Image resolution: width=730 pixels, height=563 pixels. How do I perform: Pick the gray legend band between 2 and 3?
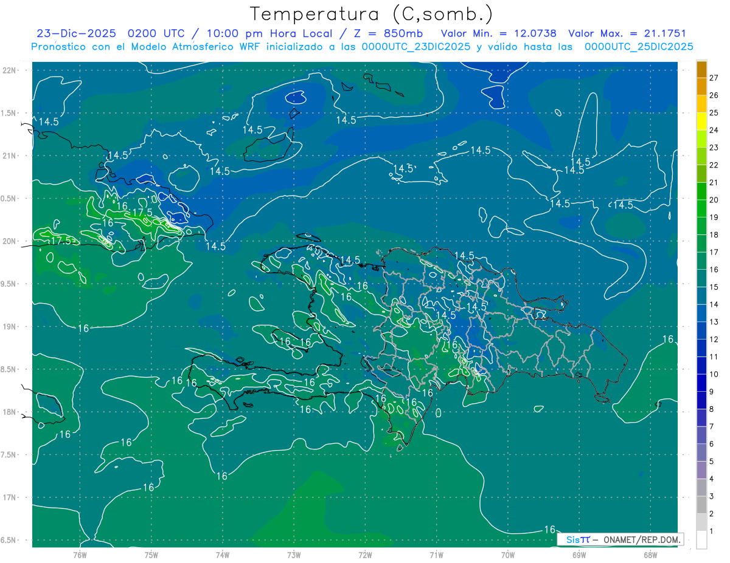point(701,505)
